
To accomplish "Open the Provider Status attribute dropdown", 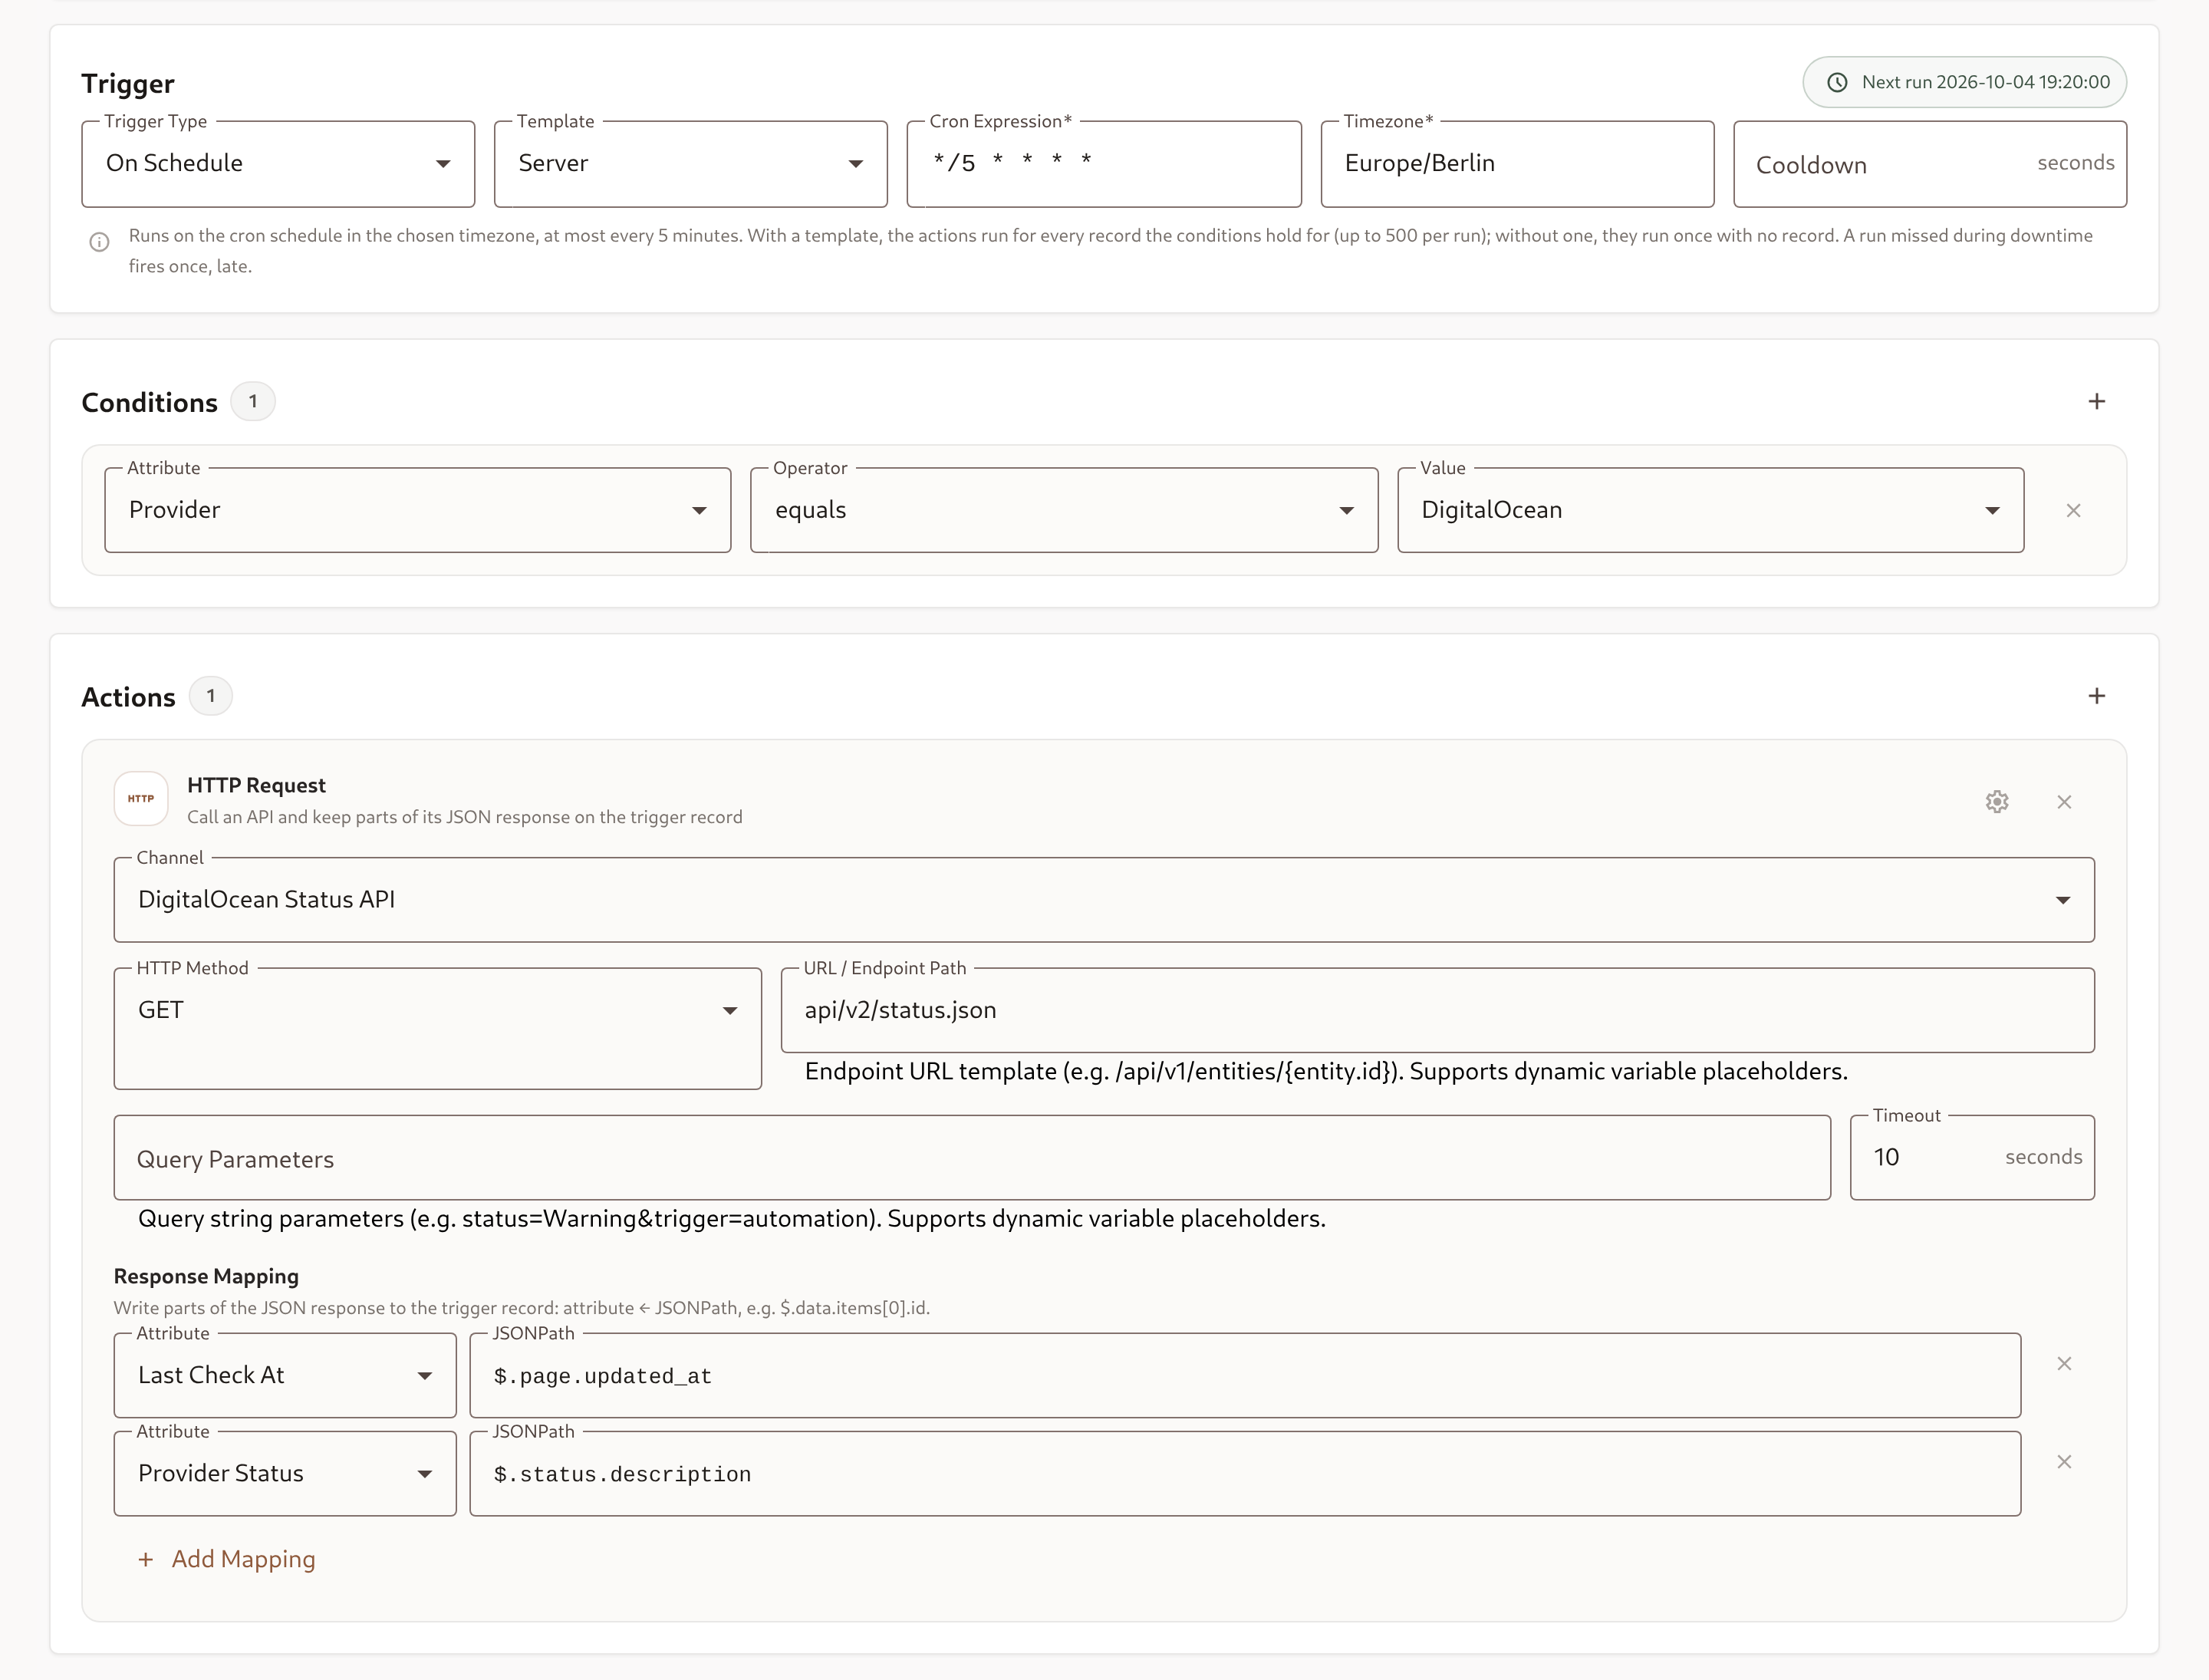I will coord(285,1473).
